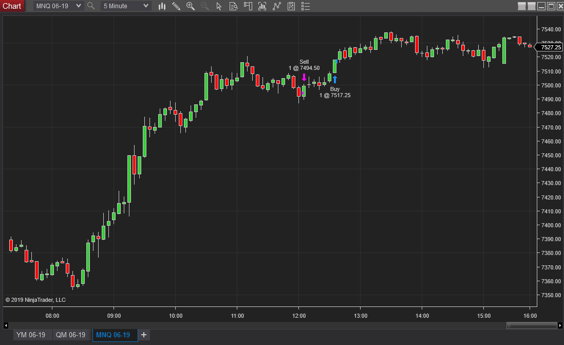Screen dimensions: 564x345
Task: Click the 7450.00 price axis label
Action: coord(551,155)
